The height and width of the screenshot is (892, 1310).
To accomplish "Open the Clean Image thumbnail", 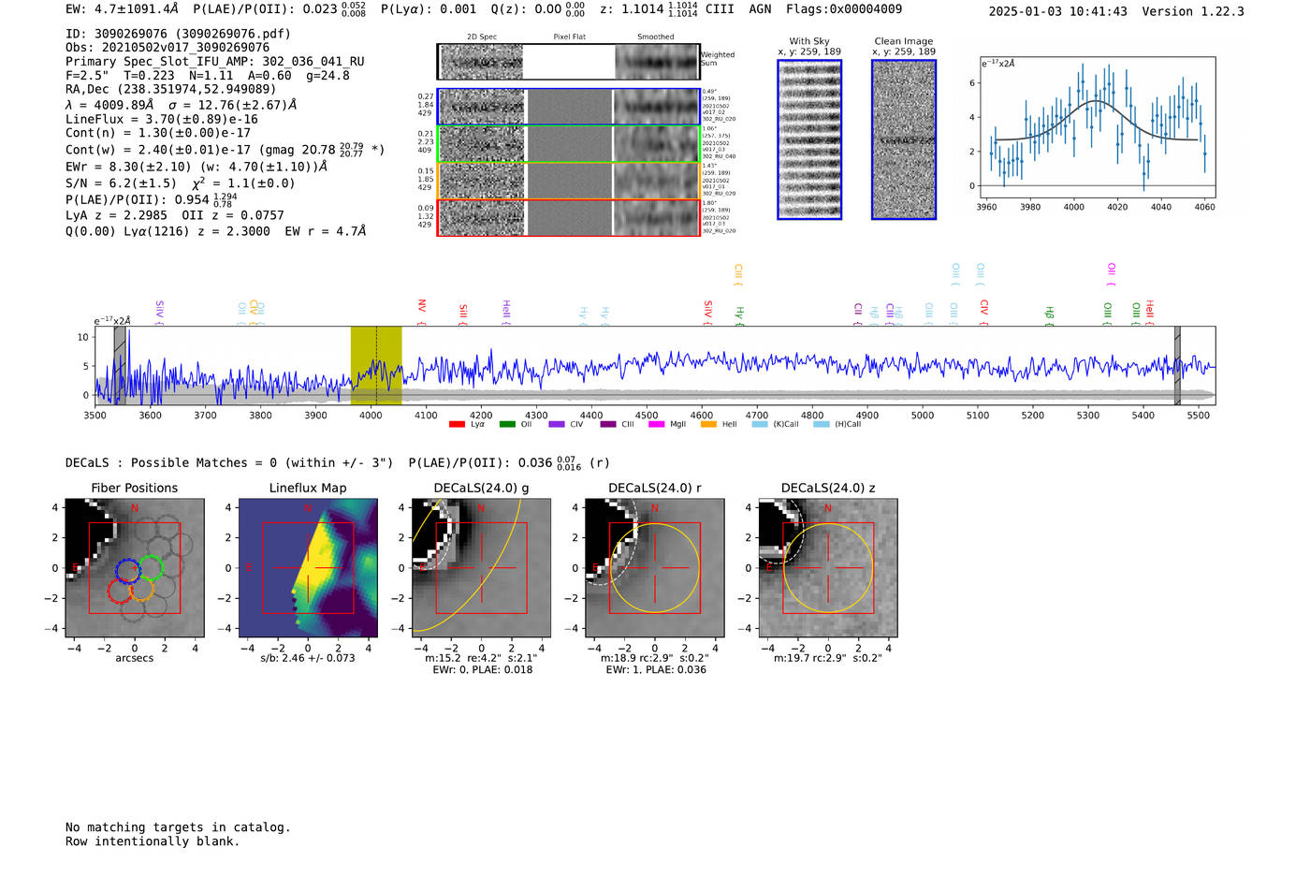I will [x=904, y=139].
